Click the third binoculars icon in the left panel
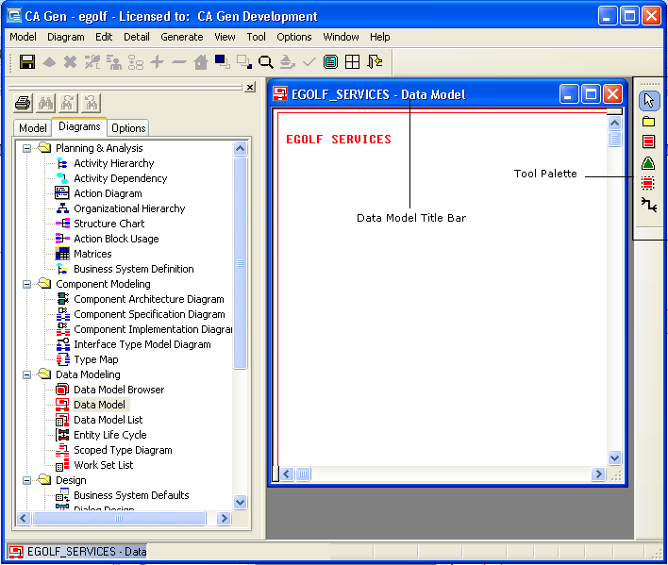This screenshot has height=565, width=668. [91, 103]
